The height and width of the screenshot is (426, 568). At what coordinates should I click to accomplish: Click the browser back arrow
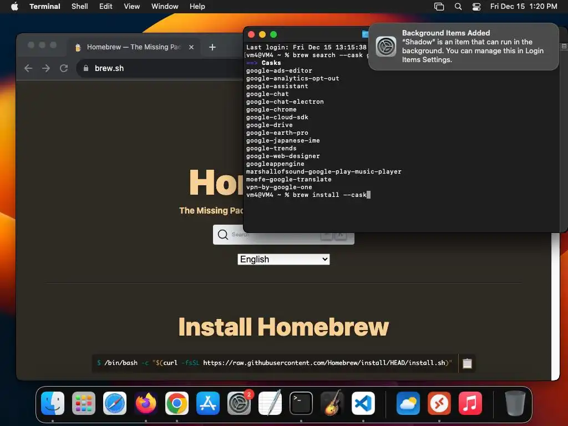tap(28, 68)
